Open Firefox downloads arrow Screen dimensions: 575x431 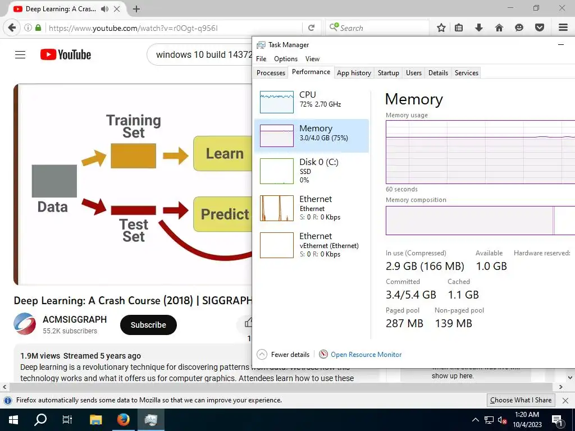tap(479, 28)
